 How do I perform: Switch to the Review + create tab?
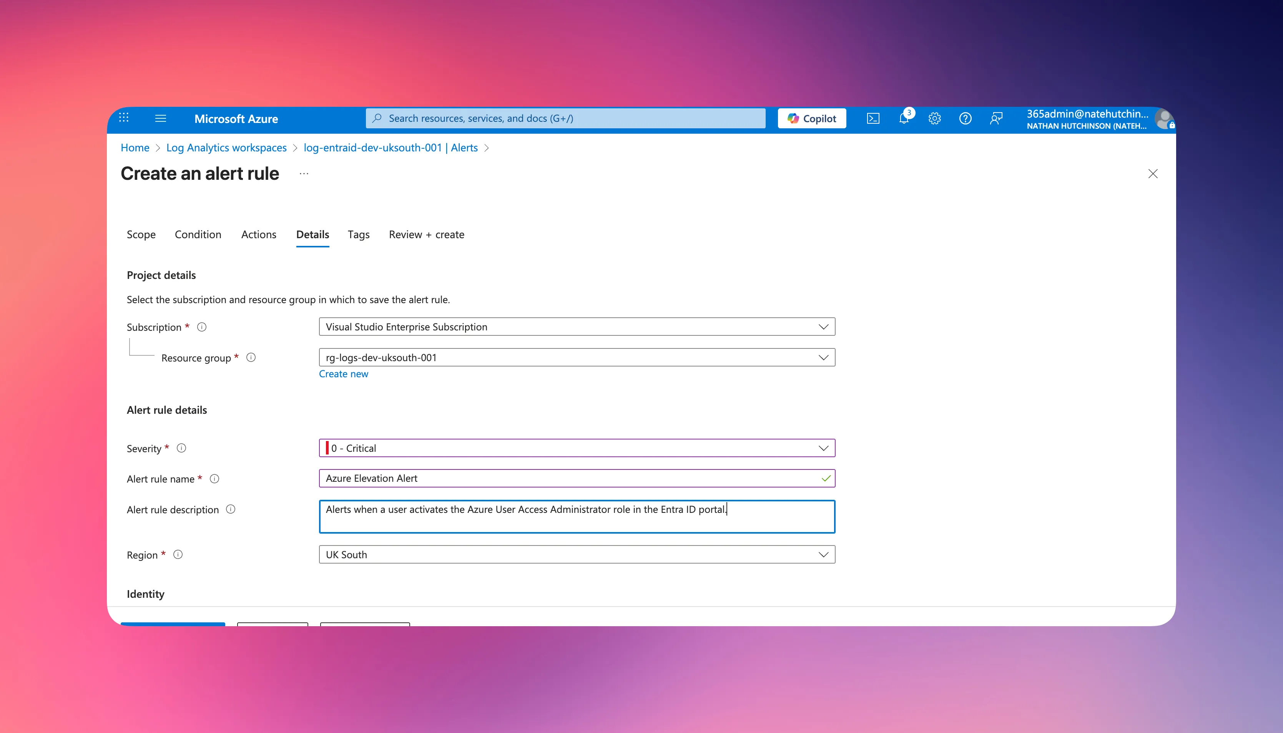[427, 235]
